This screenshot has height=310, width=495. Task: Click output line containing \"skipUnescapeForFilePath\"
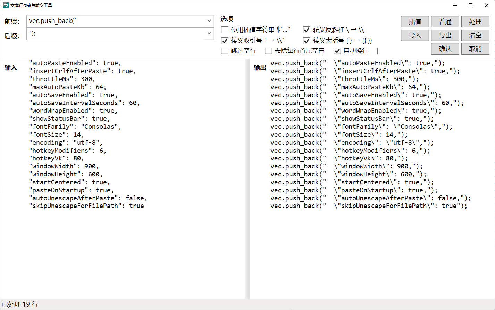tap(369, 206)
